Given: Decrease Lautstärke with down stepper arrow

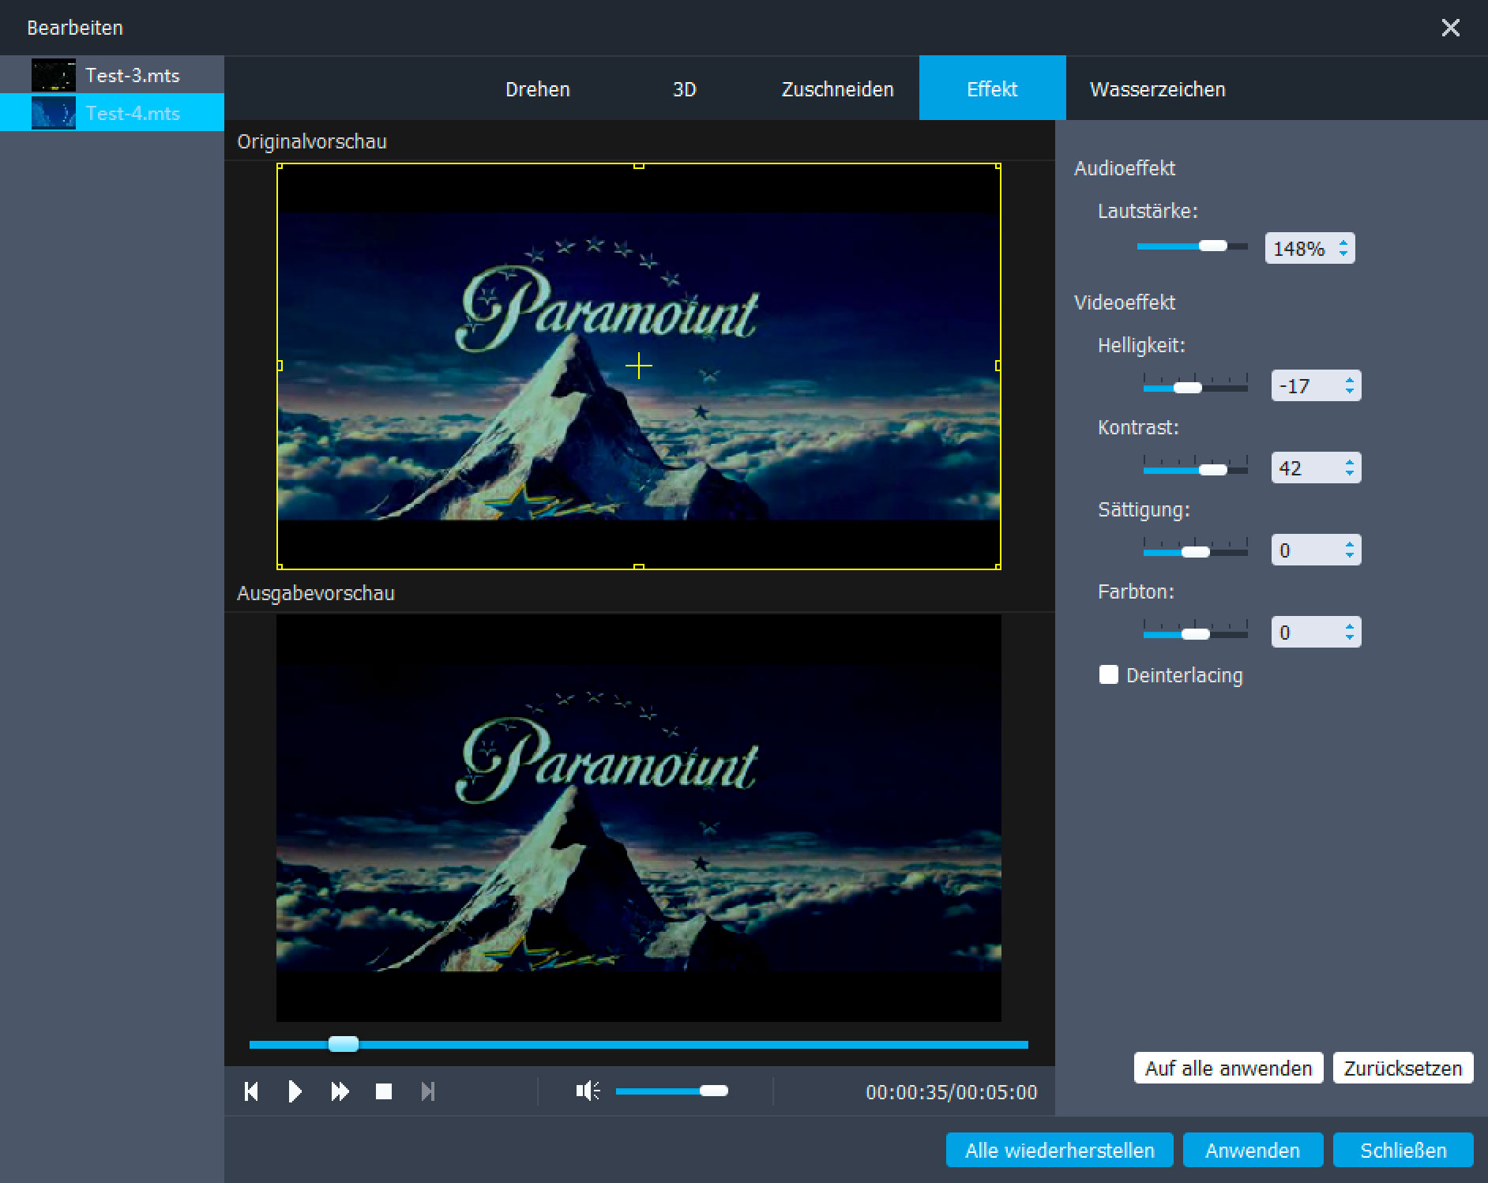Looking at the screenshot, I should (1343, 253).
